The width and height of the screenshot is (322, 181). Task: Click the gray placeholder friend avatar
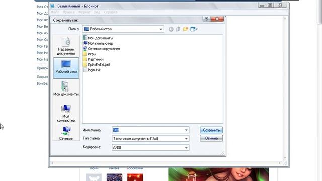click(94, 177)
